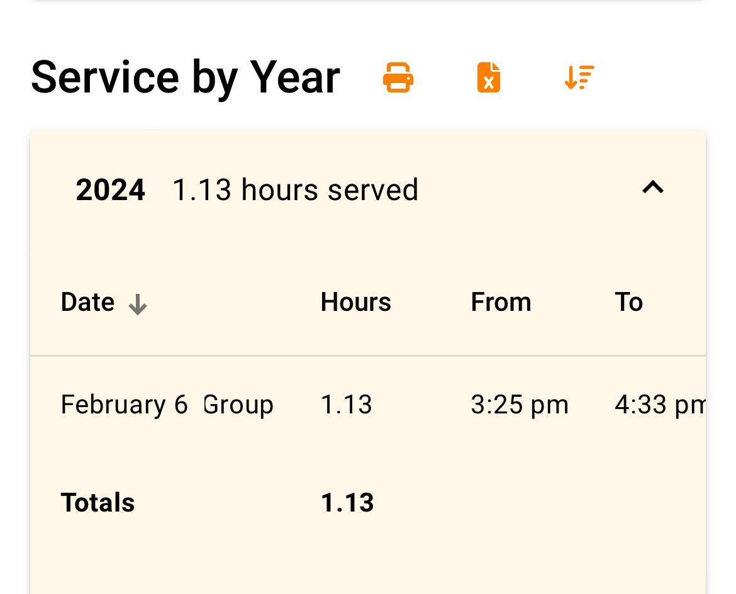Click the 3:25 pm start time

[x=519, y=405]
